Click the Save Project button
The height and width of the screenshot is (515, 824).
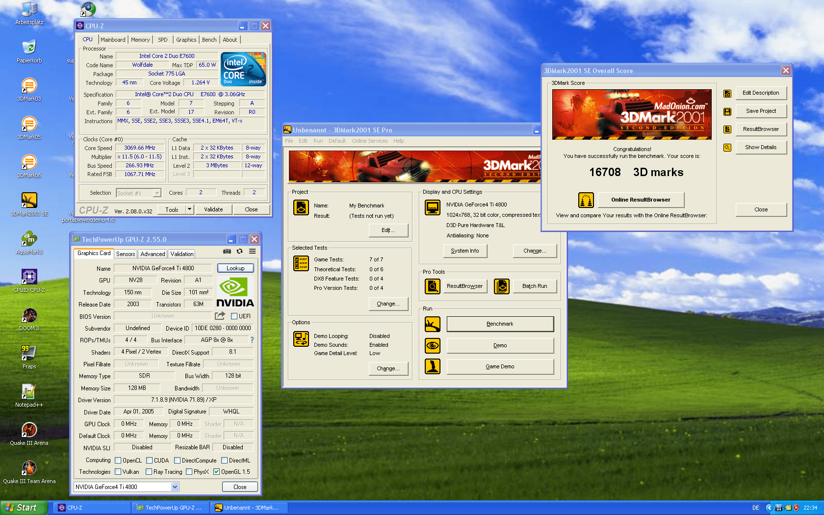click(761, 111)
